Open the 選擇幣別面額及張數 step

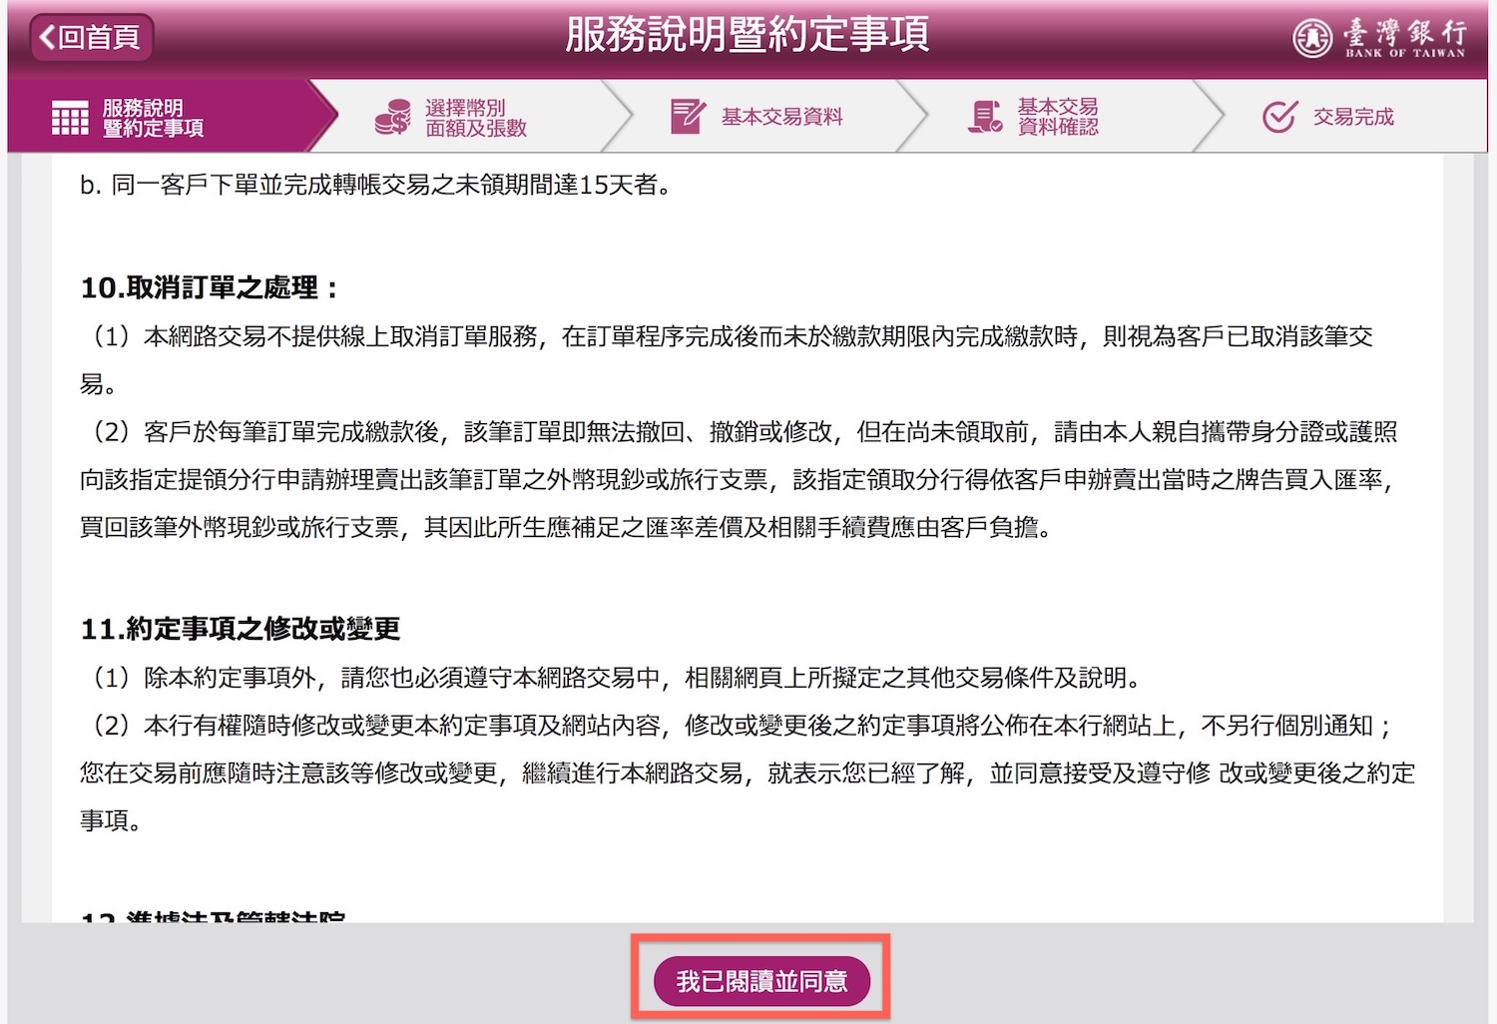(475, 118)
